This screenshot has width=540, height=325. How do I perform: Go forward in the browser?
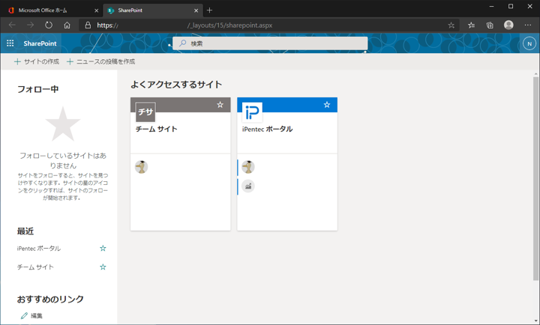(x=30, y=25)
